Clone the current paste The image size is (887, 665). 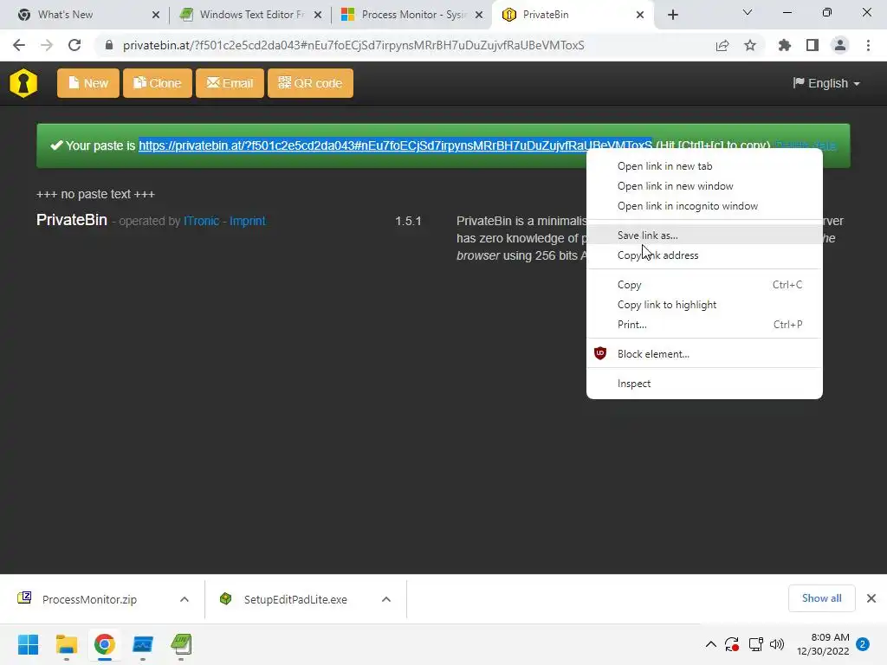(158, 83)
